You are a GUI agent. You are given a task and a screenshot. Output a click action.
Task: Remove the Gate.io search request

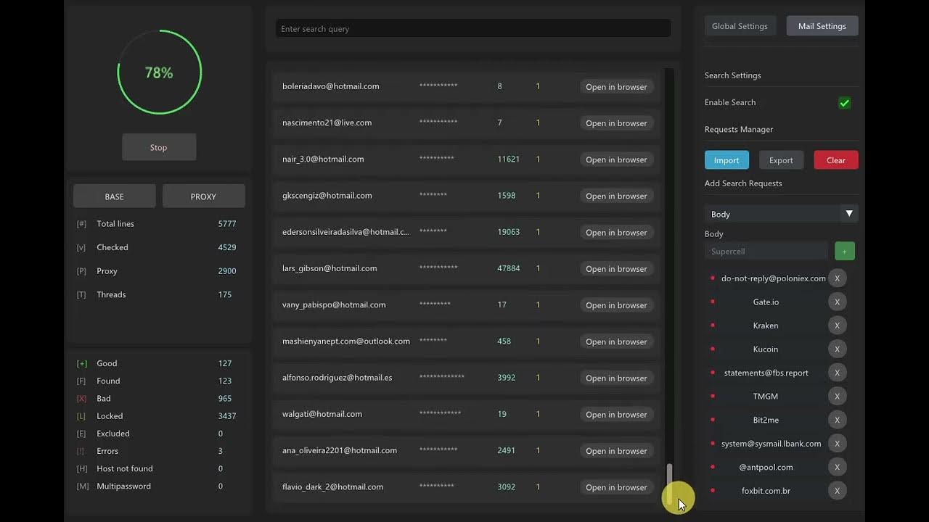pos(837,302)
